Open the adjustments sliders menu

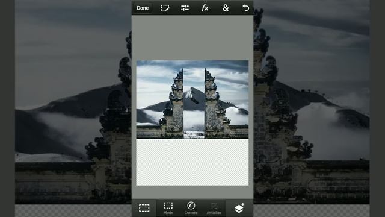click(x=185, y=8)
